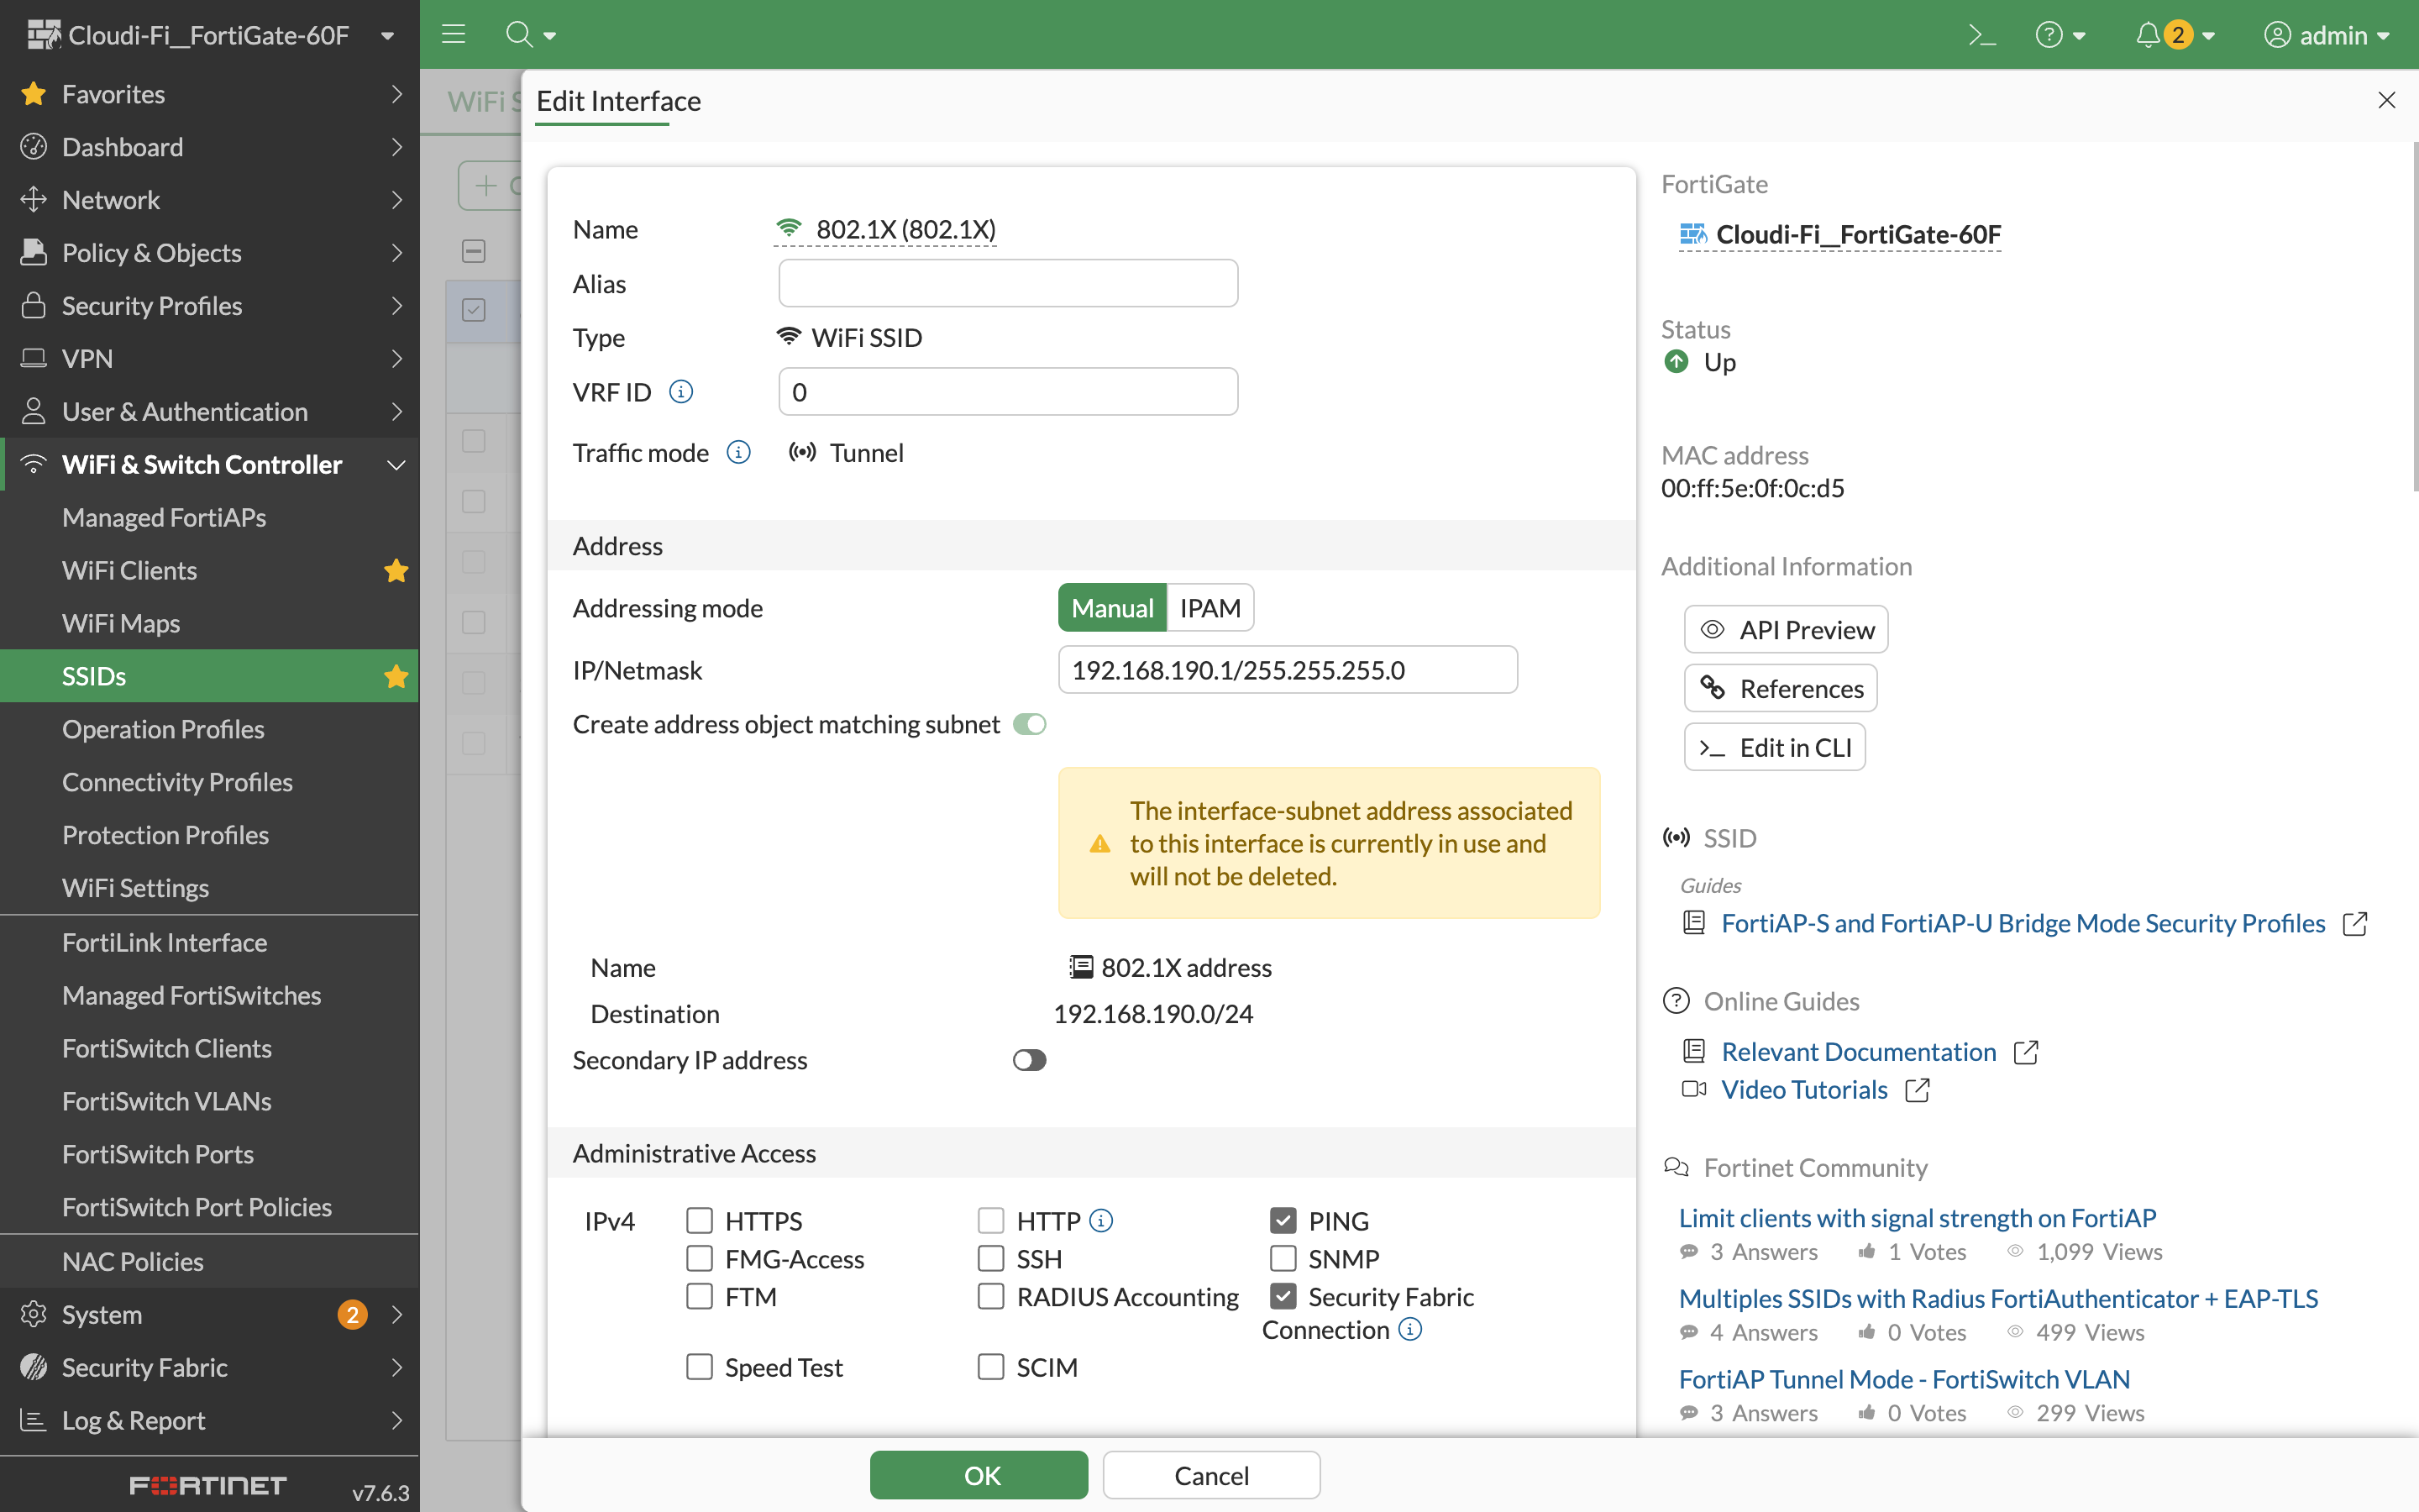Click Edit in CLI

pos(1774,747)
